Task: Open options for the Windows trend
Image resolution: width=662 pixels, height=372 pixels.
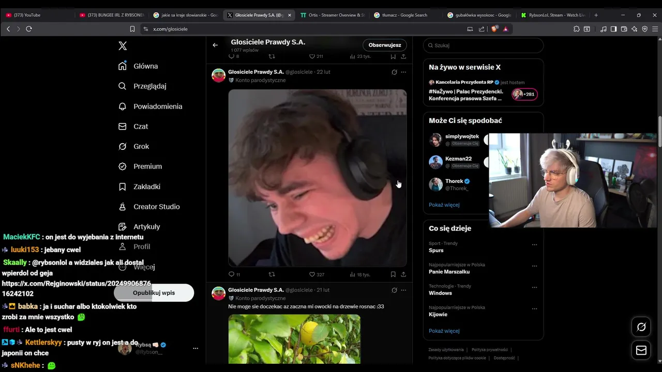Action: click(534, 287)
